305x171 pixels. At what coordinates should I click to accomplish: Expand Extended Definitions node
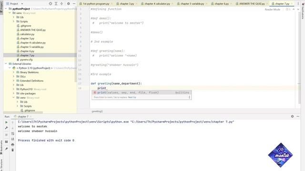(14, 81)
